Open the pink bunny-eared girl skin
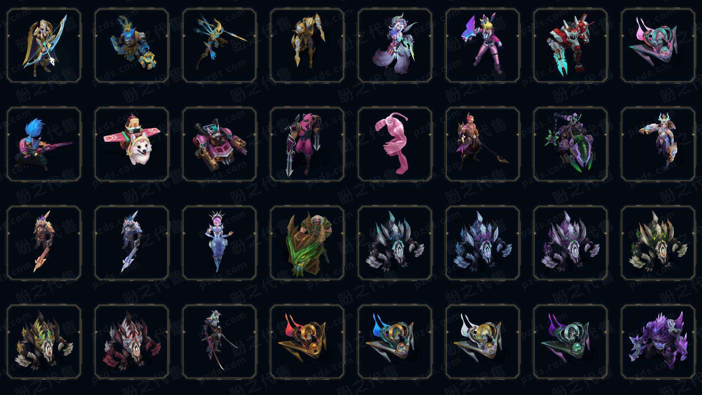The width and height of the screenshot is (702, 395). tap(483, 45)
